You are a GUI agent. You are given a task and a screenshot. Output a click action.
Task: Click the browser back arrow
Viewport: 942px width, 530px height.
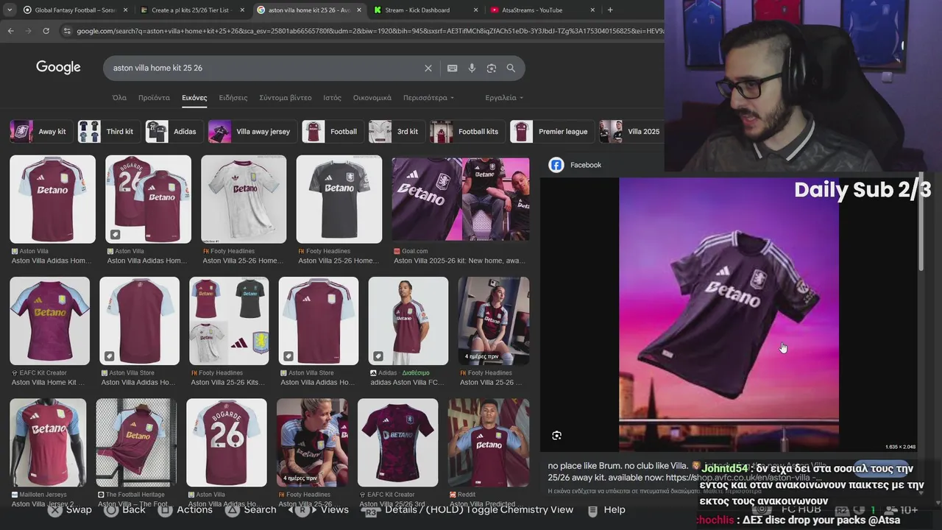10,31
